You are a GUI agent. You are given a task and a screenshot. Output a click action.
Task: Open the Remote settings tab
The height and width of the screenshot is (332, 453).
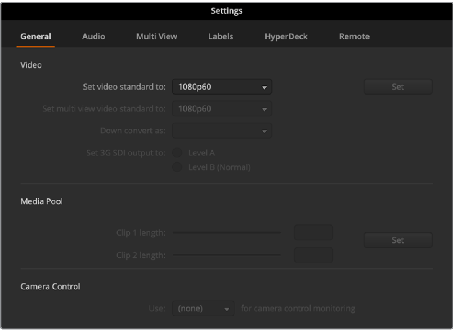point(354,37)
